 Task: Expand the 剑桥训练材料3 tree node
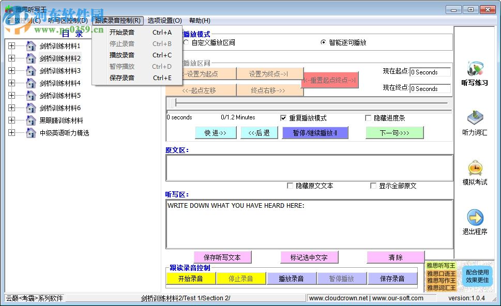[11, 71]
